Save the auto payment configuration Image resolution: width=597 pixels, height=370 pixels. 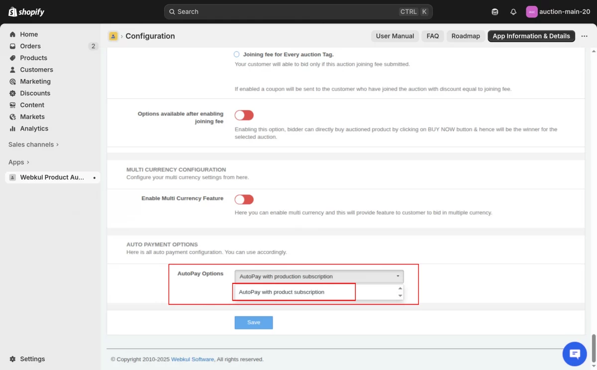tap(253, 322)
